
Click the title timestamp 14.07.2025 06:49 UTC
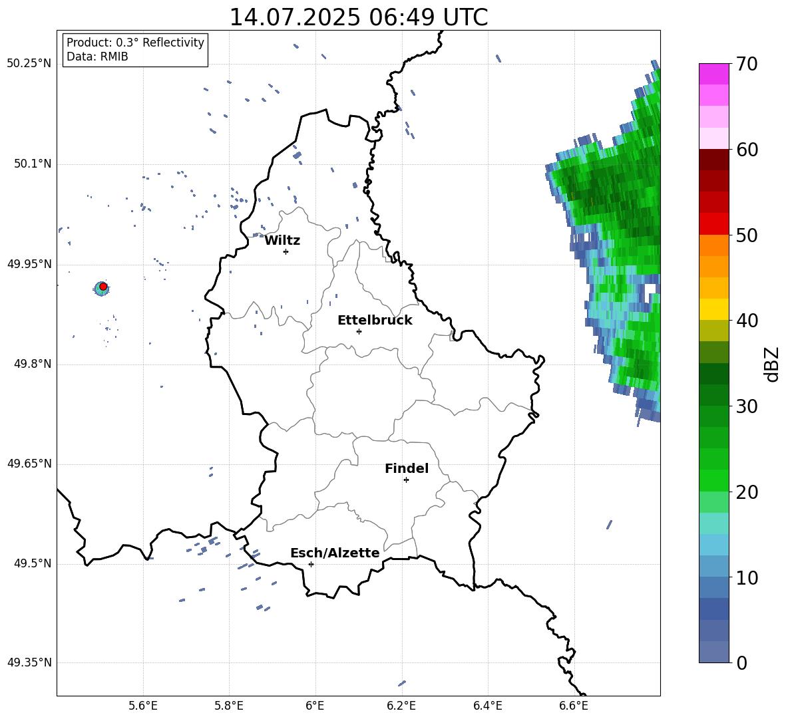[359, 17]
